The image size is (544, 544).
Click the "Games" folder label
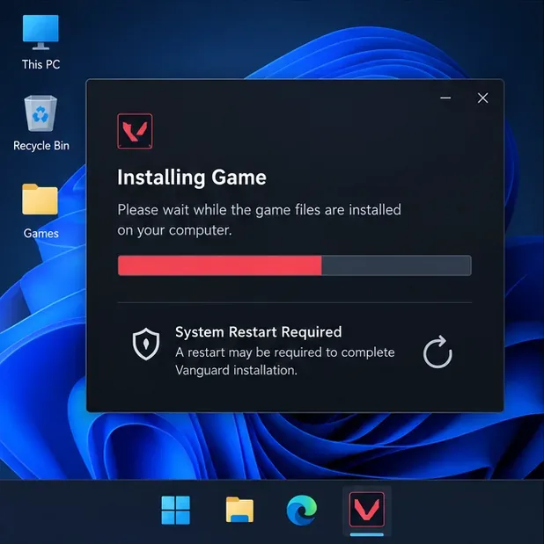(x=40, y=233)
